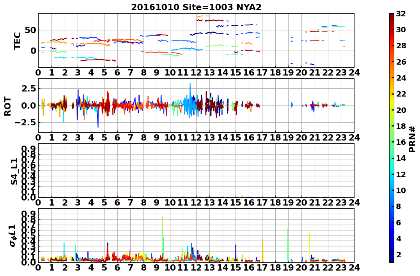Image resolution: width=420 pixels, height=276 pixels.
Task: Click the topmost orange TEC trace near hour 12
Action: 202,16
